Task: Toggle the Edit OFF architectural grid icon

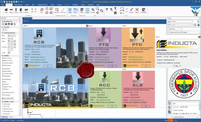Action: click(x=57, y=10)
